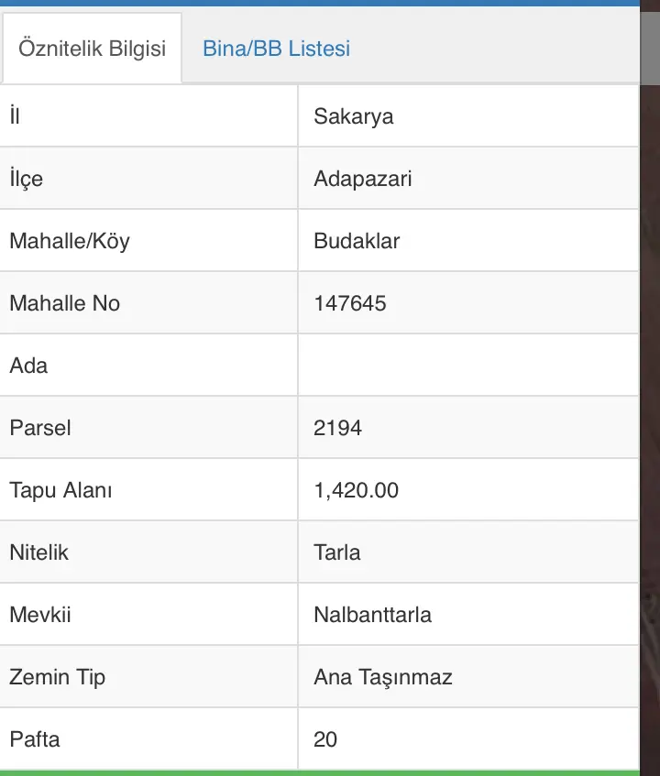The height and width of the screenshot is (776, 660).
Task: Click the Nalbanttarla Mevkii value
Action: pyautogui.click(x=372, y=615)
